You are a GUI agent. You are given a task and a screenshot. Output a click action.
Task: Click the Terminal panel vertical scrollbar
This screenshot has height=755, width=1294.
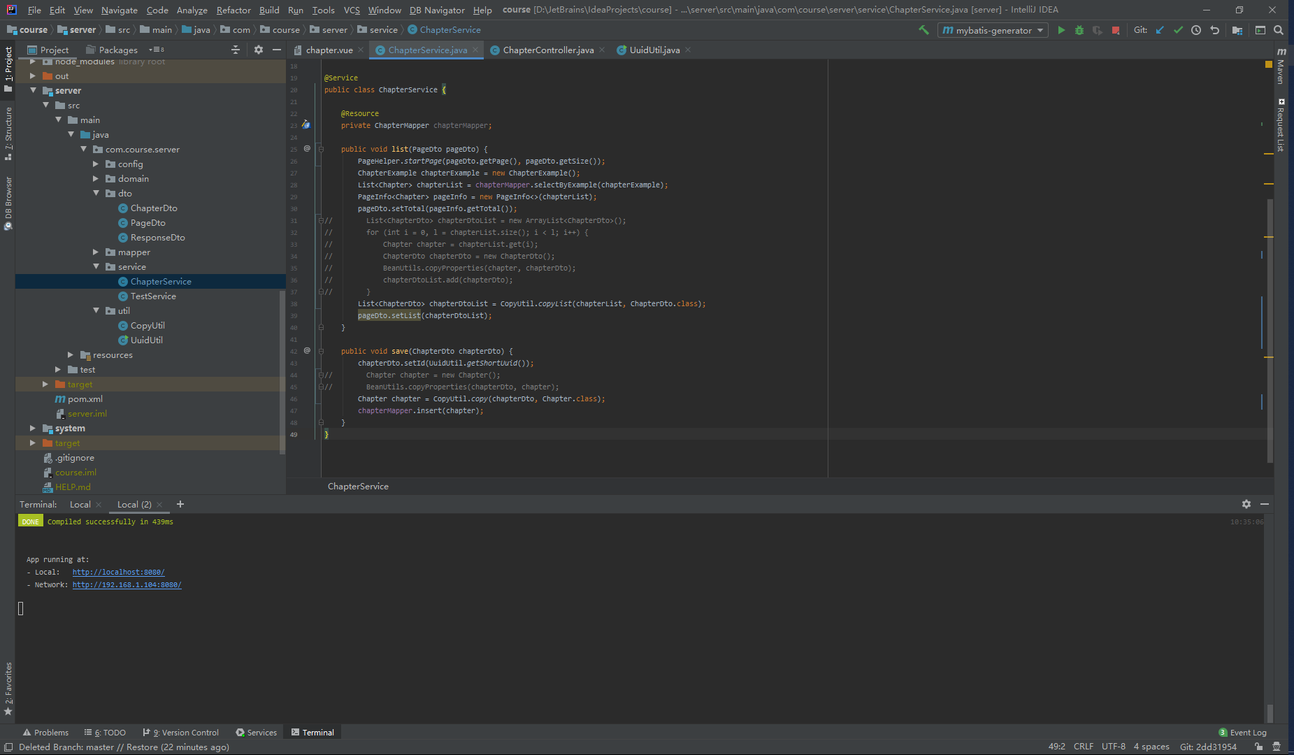point(1270,713)
